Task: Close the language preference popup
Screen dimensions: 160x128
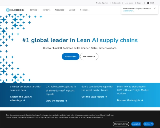Action: coord(155,8)
